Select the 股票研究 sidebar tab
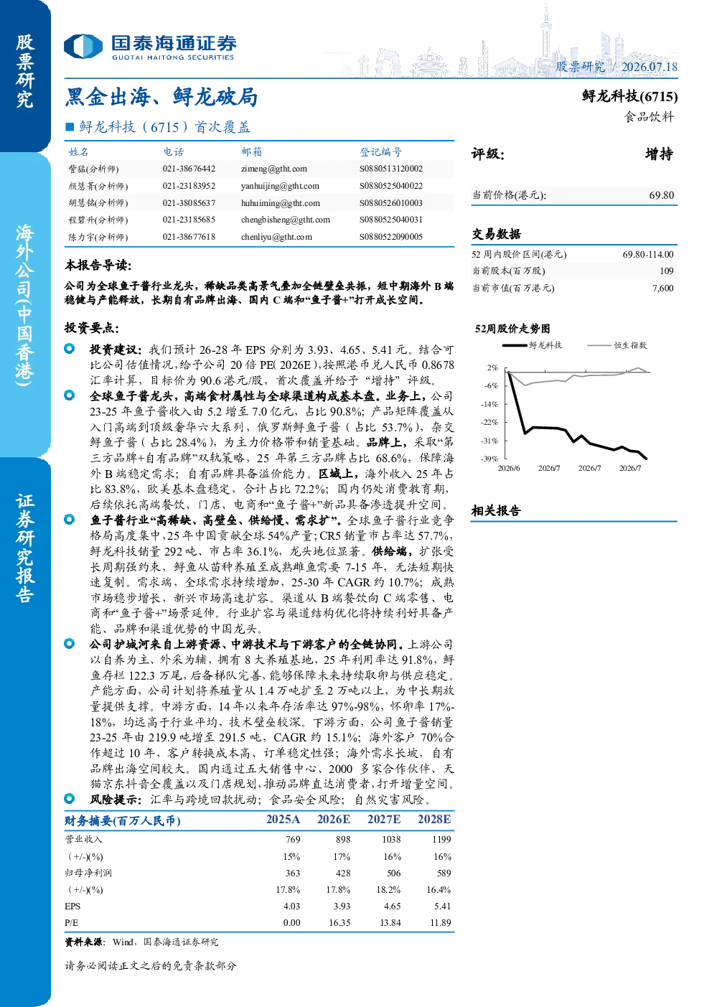This screenshot has width=712, height=1007. point(25,72)
